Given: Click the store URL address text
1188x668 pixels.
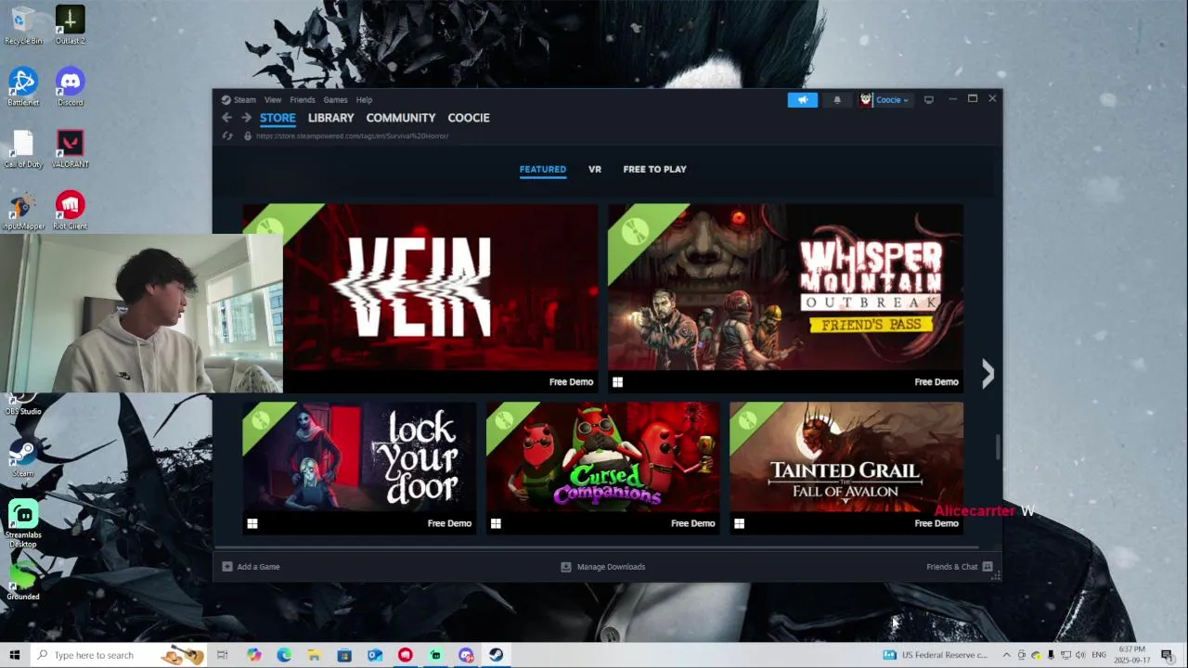Looking at the screenshot, I should tap(352, 135).
